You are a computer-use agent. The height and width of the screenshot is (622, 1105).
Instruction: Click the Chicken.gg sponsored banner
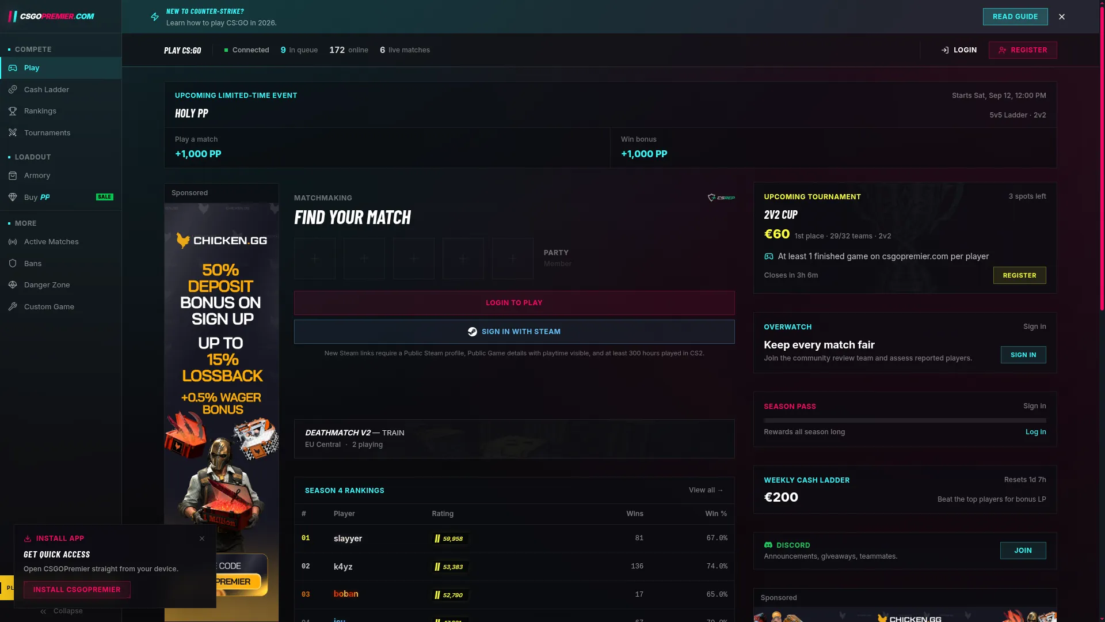(222, 412)
